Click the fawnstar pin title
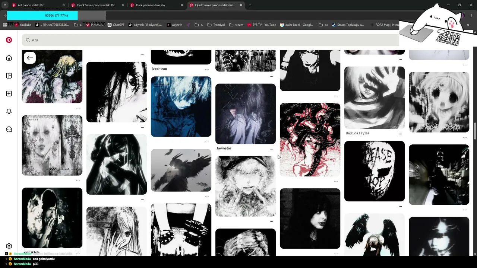The image size is (477, 268). [224, 149]
